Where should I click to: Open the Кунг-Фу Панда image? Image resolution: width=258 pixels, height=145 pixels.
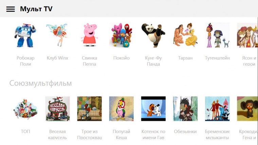coord(153,35)
